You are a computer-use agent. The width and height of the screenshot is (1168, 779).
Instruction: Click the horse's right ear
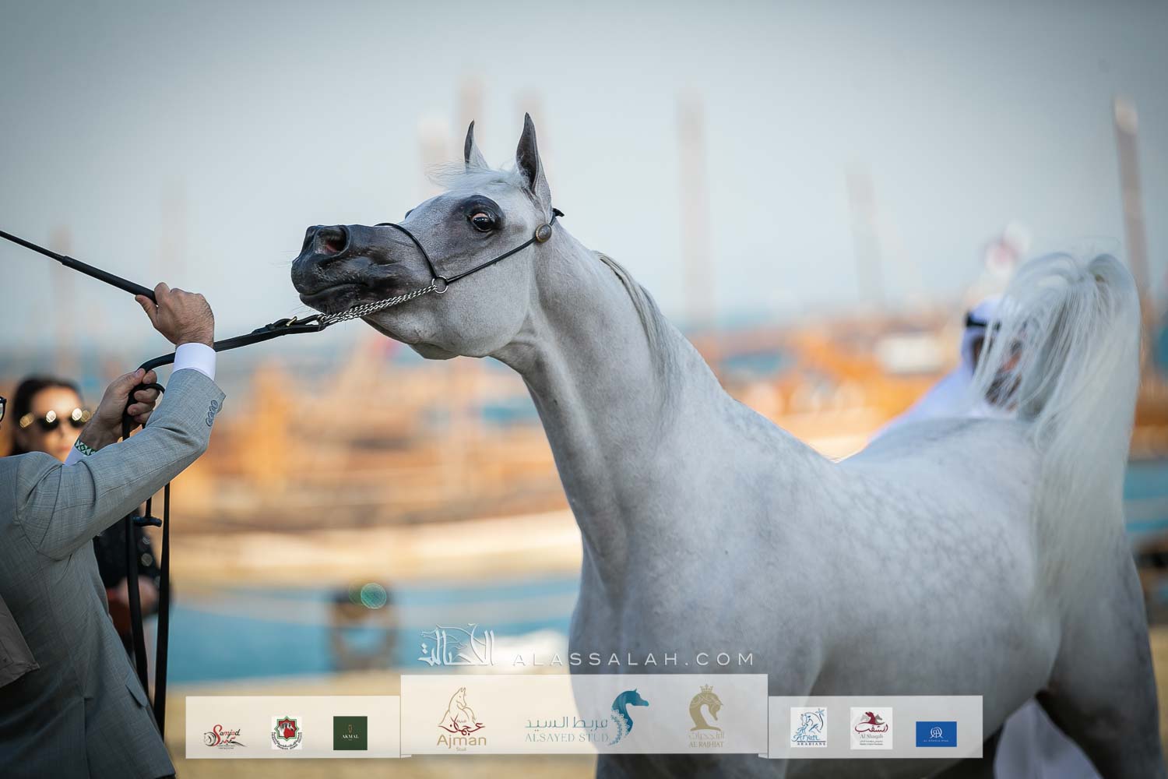pos(531,155)
